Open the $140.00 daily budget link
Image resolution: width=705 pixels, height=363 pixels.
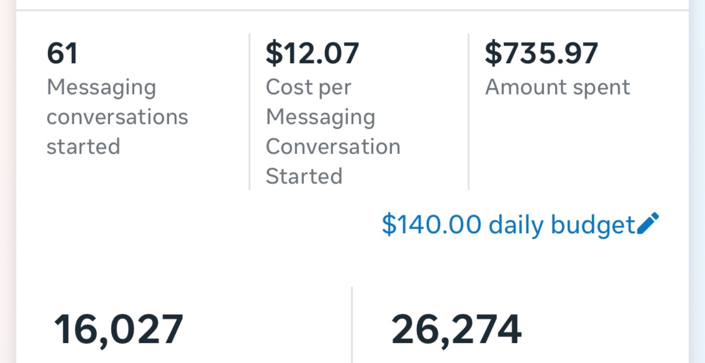pos(508,224)
